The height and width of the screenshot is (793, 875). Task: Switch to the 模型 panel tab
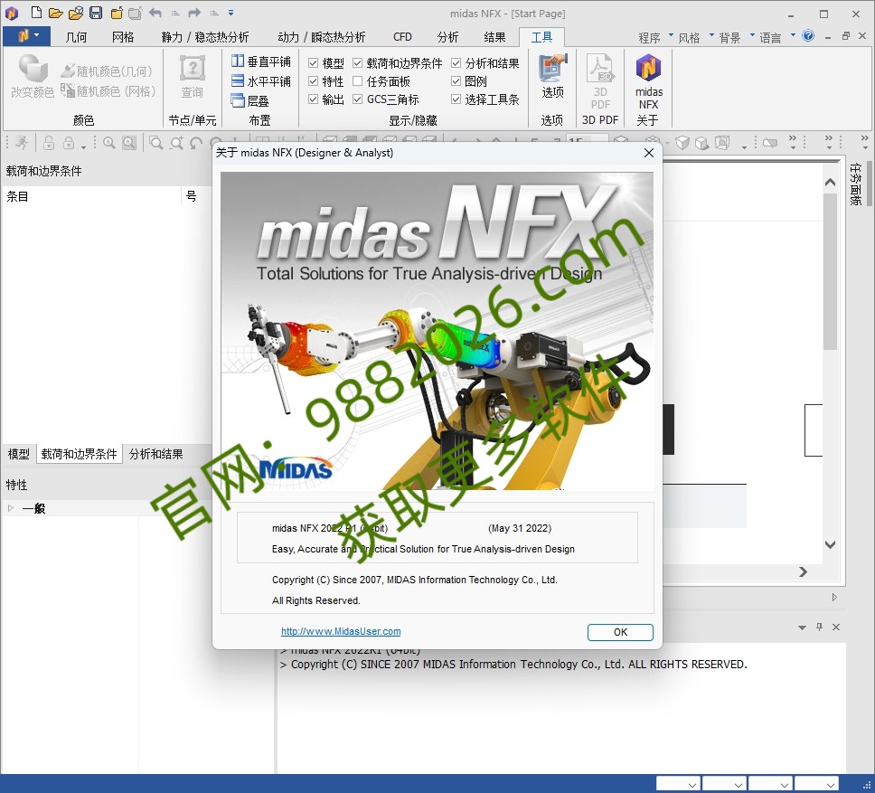pos(18,454)
